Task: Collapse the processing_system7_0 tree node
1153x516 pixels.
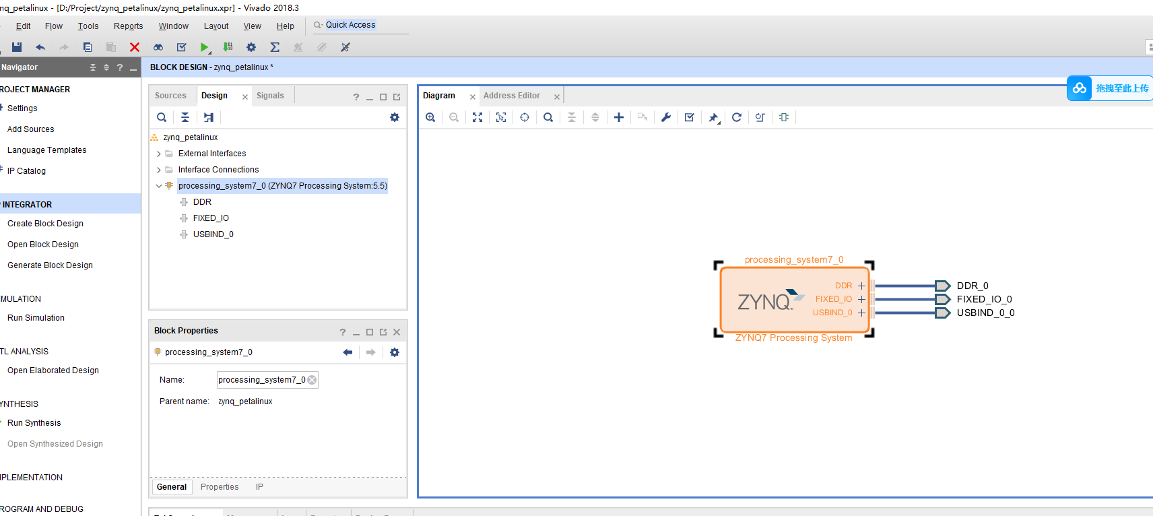Action: pos(159,186)
